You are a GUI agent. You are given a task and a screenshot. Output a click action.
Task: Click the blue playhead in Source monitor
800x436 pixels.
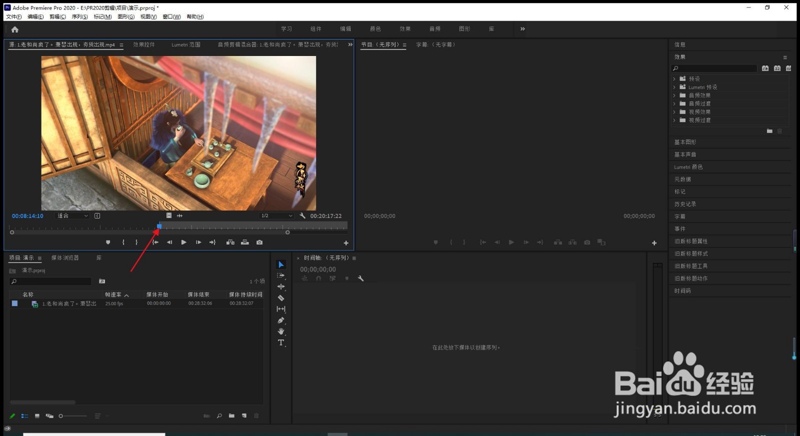[159, 226]
